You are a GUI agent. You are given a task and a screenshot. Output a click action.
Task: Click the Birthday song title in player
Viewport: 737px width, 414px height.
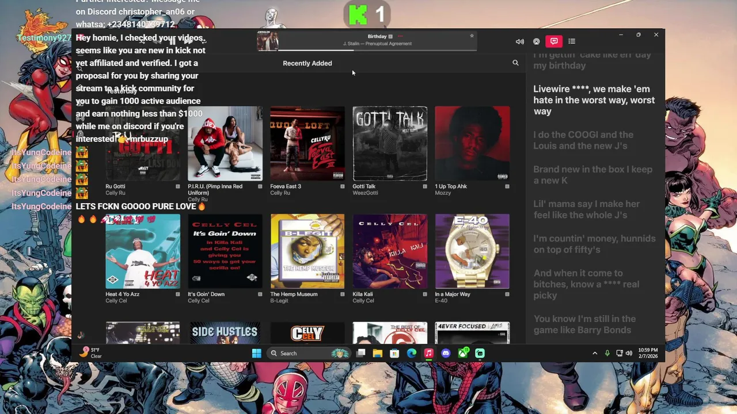pyautogui.click(x=377, y=36)
